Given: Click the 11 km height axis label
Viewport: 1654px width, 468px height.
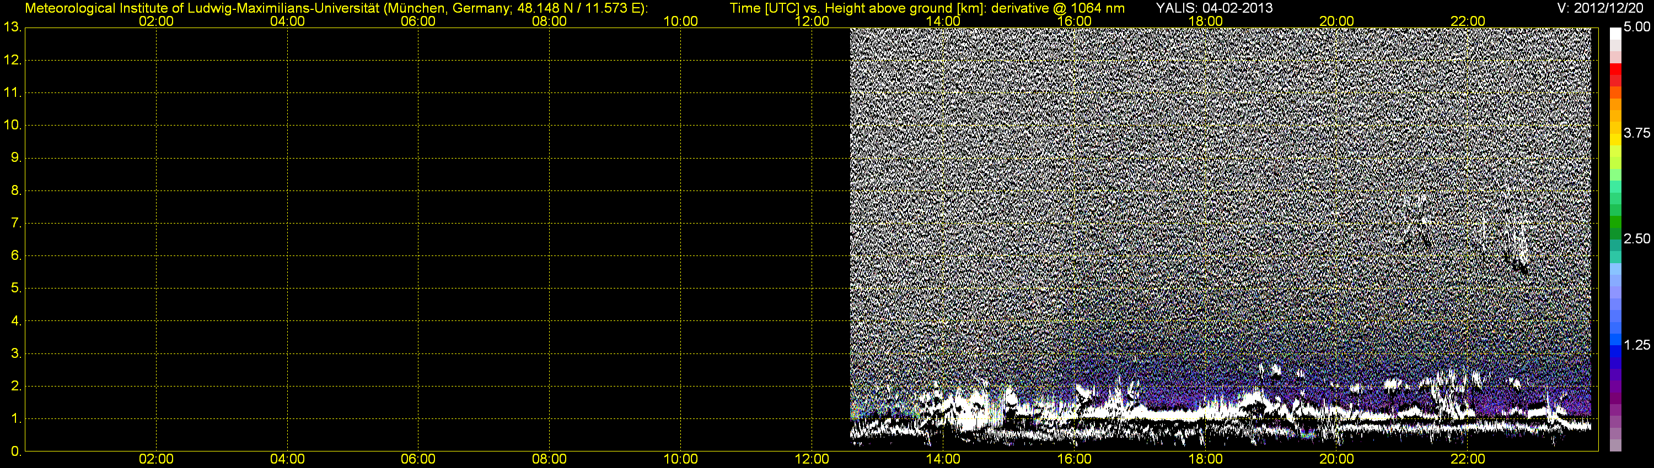Looking at the screenshot, I should 12,92.
